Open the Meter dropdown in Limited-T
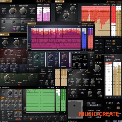 [x=113, y=57]
